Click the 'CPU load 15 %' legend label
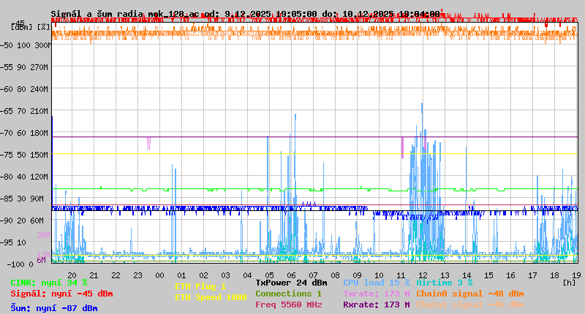 click(377, 283)
